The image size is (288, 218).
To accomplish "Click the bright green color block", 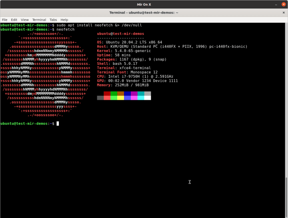I will tap(114, 98).
